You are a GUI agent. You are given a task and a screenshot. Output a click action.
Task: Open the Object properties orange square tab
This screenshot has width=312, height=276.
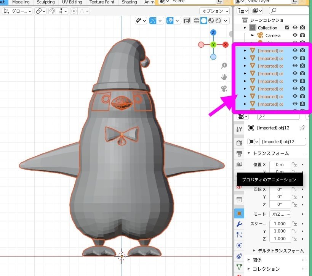click(x=239, y=213)
